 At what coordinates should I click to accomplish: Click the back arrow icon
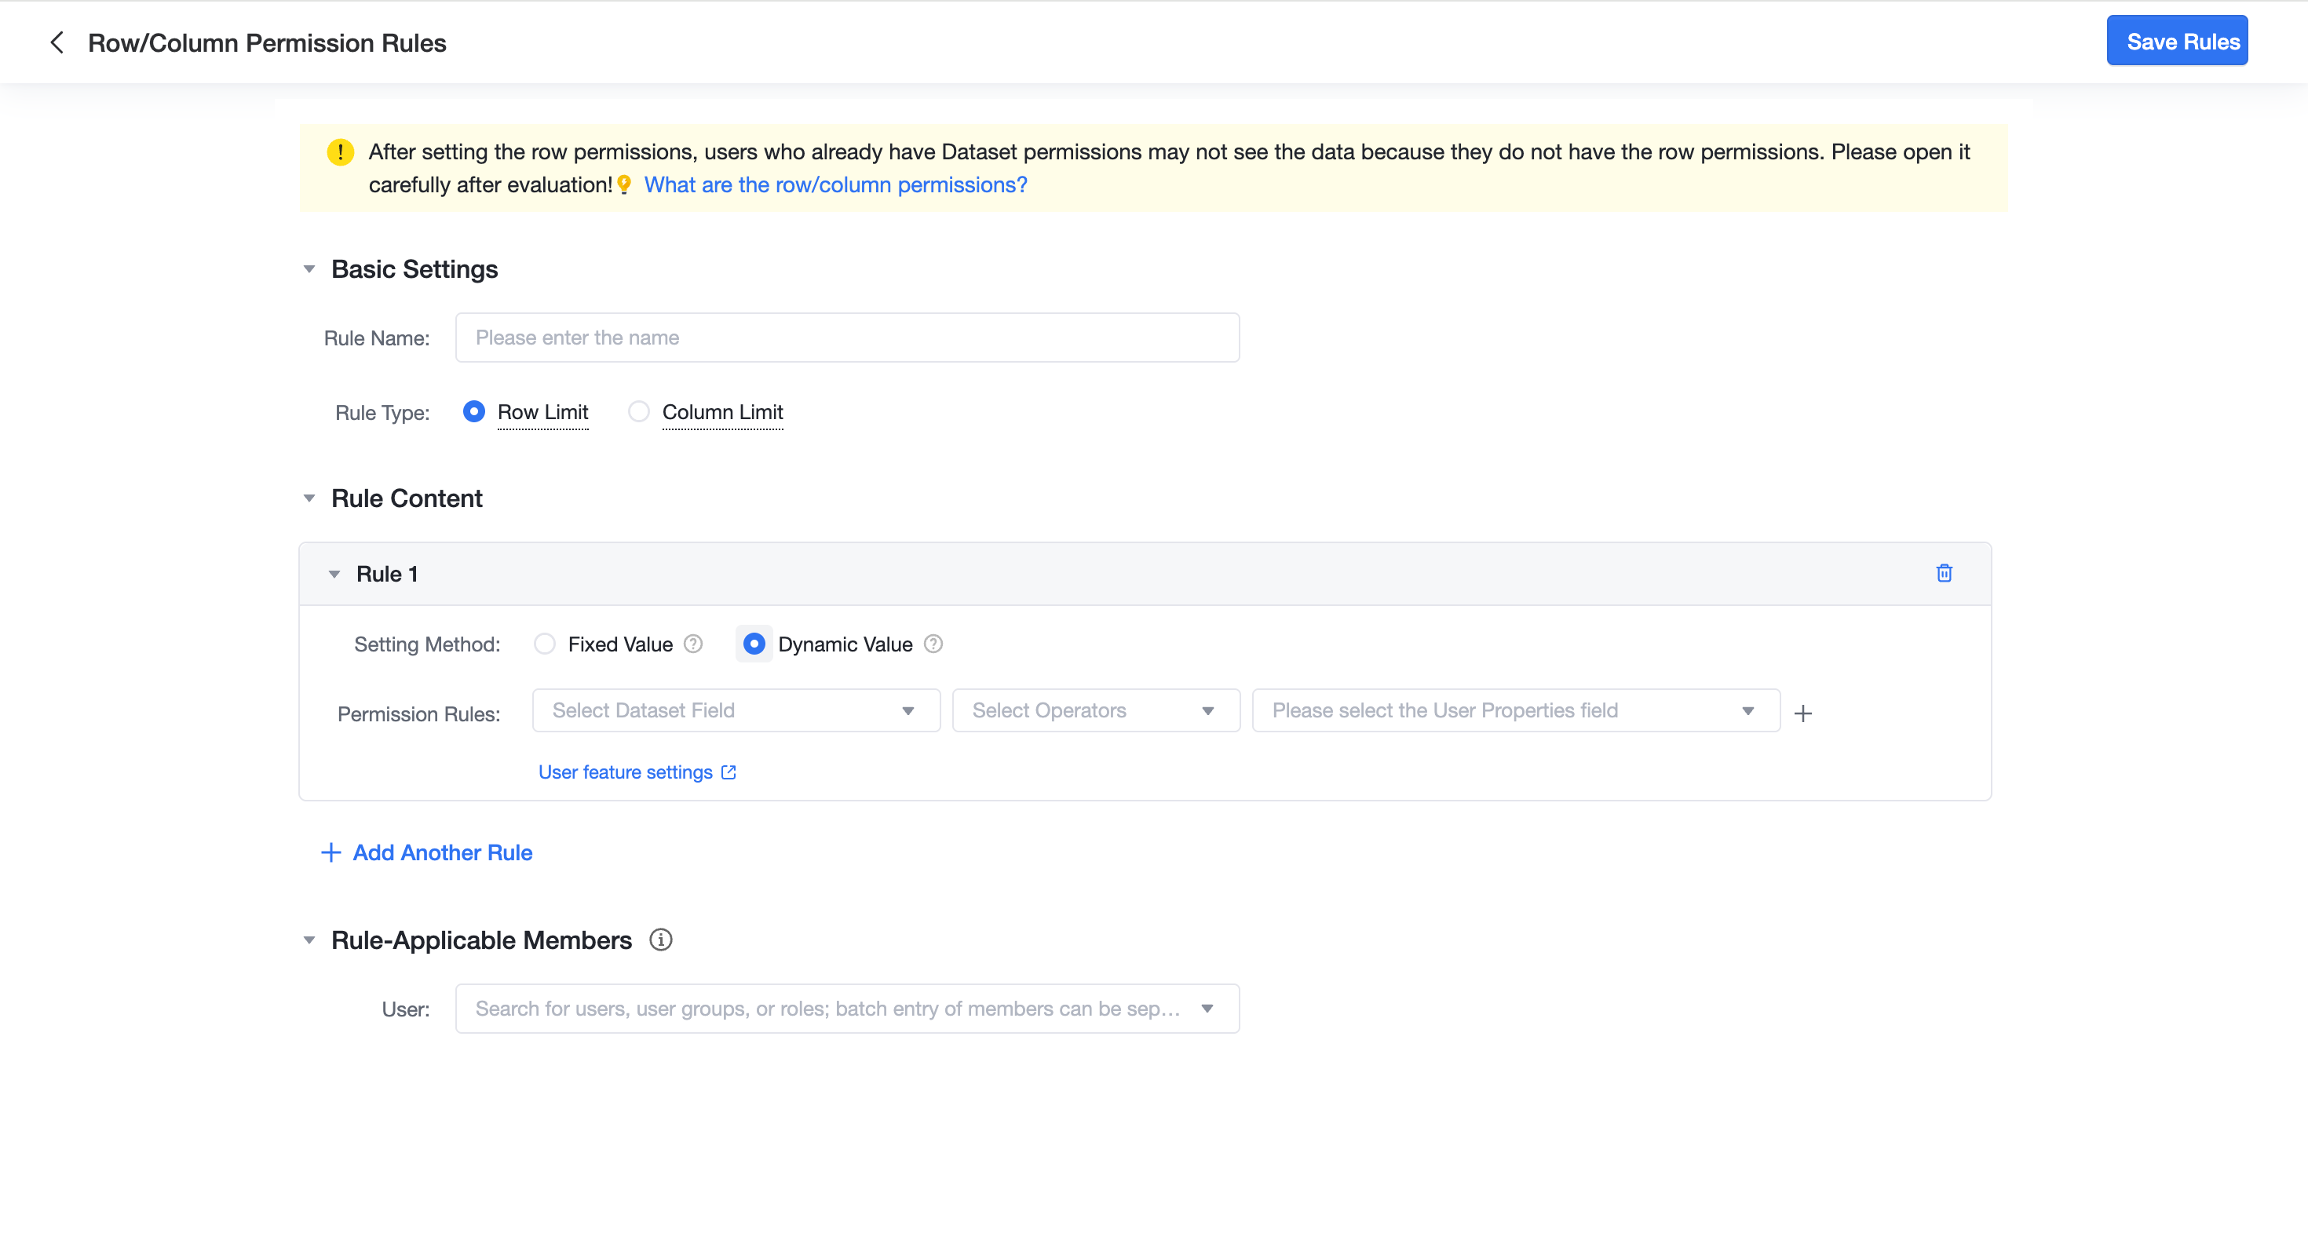[x=57, y=42]
